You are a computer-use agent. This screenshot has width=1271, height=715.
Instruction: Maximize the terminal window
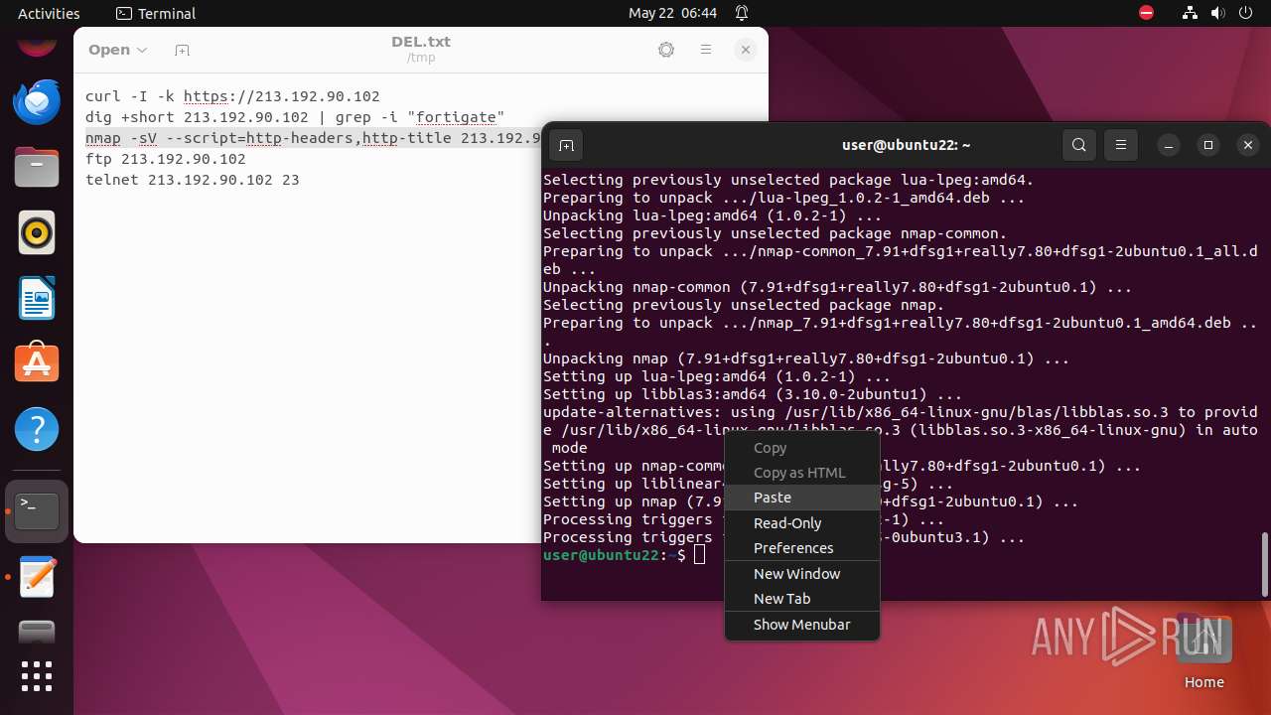click(1208, 145)
